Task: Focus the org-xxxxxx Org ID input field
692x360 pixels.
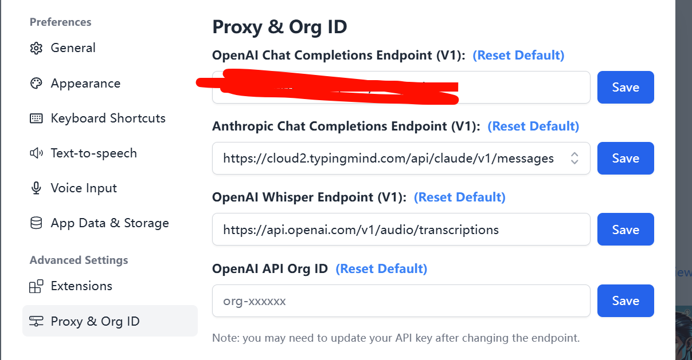Action: point(401,301)
